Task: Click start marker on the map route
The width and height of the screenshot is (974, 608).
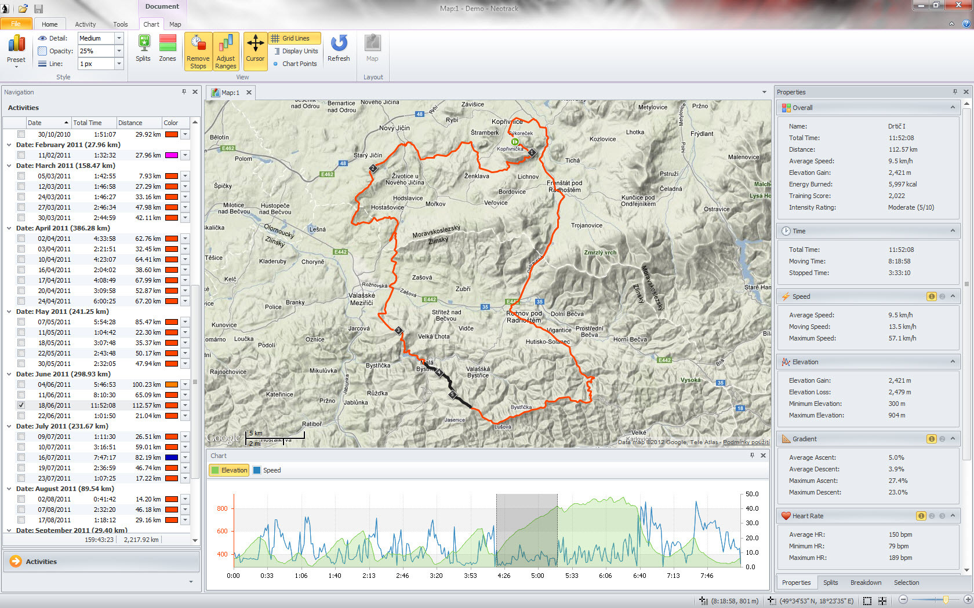Action: (514, 141)
